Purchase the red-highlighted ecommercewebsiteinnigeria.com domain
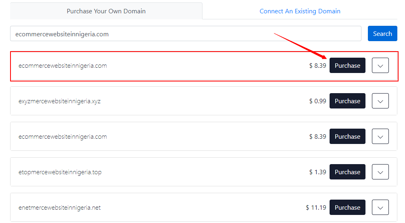405x223 pixels. pyautogui.click(x=347, y=66)
